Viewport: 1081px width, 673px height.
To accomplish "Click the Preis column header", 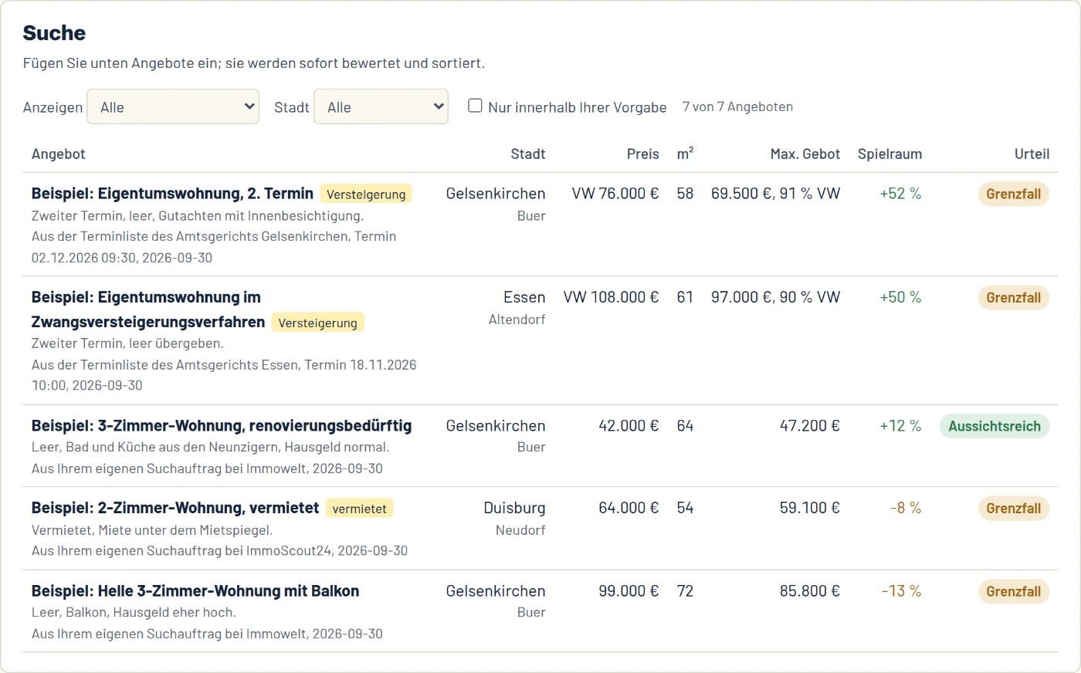I will click(x=643, y=154).
